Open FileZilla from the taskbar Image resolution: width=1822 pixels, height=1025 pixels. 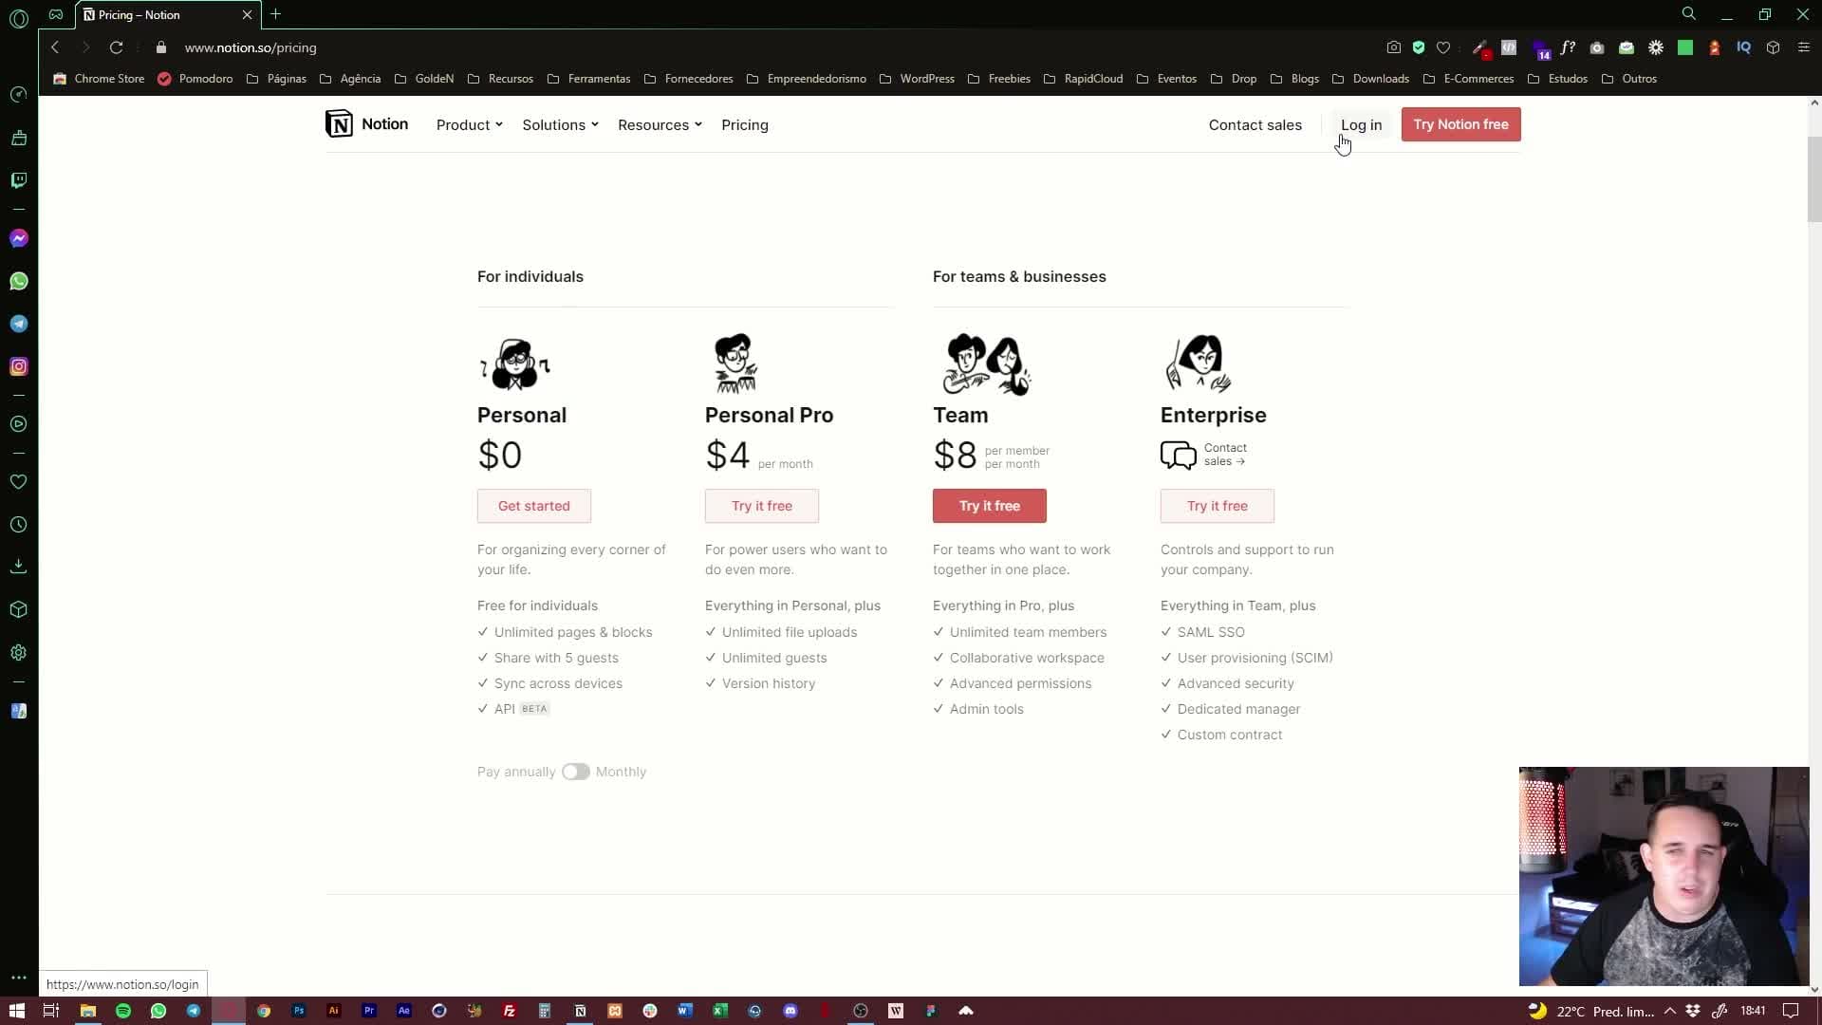tap(510, 1011)
